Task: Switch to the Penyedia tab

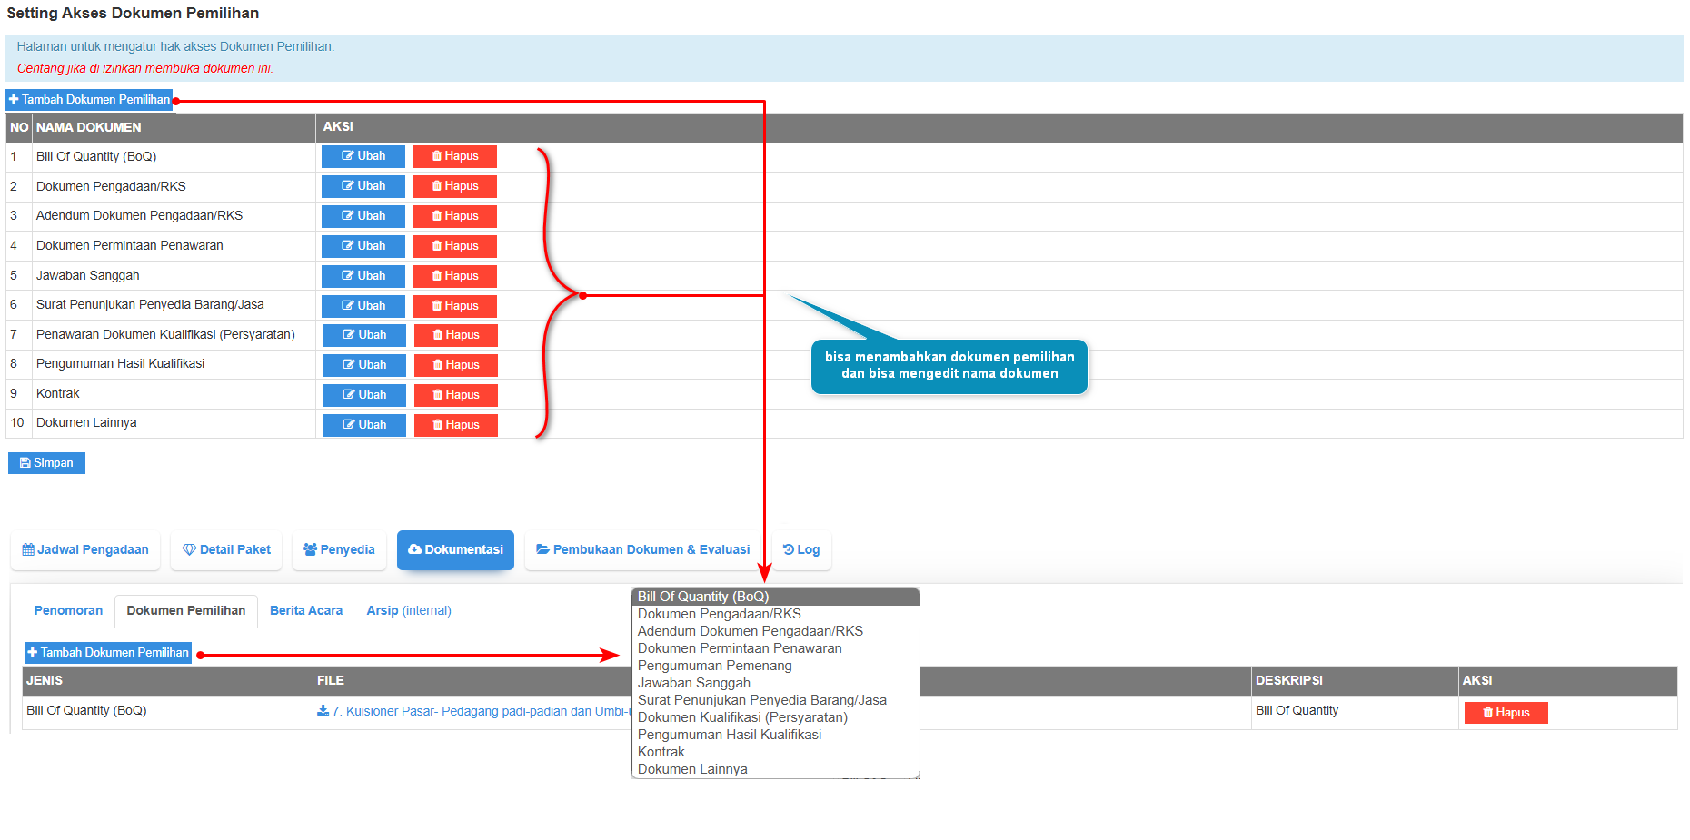Action: pyautogui.click(x=339, y=550)
